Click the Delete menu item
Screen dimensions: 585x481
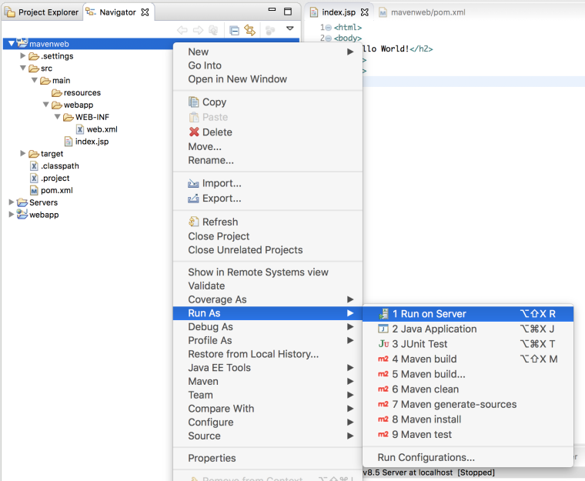[x=268, y=132]
